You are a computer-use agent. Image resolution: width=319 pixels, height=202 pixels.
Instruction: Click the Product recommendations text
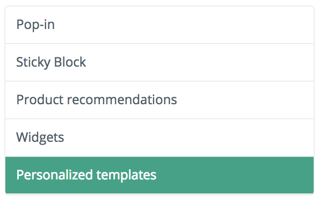[x=97, y=100]
